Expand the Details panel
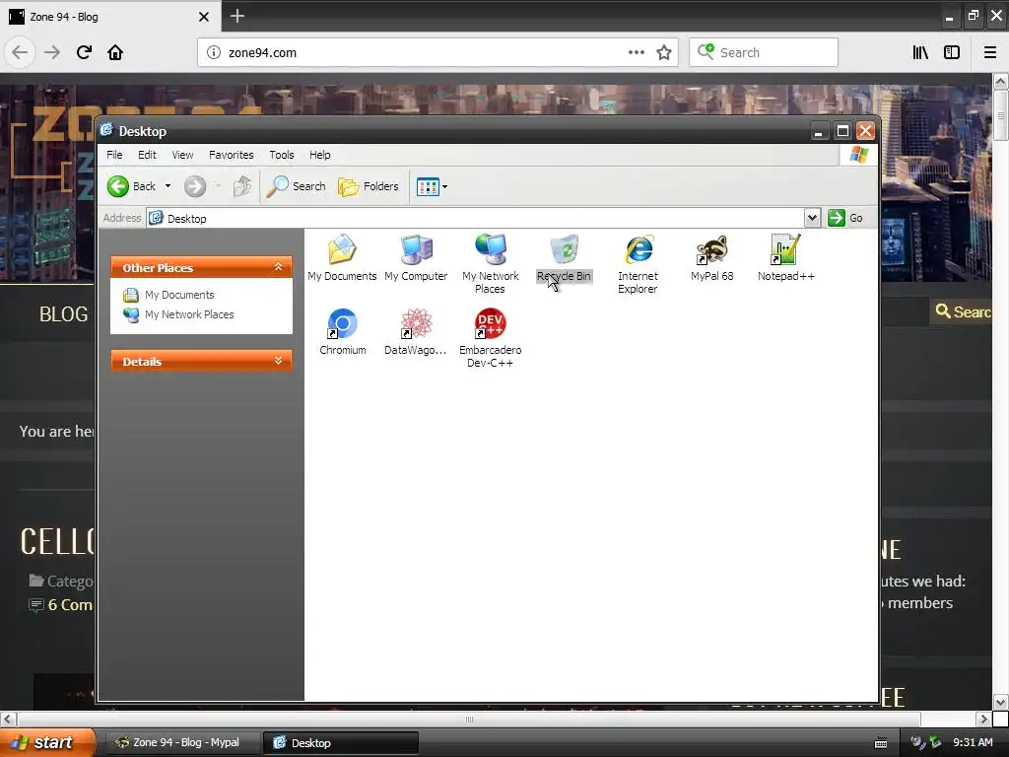Viewport: 1009px width, 757px height. click(x=278, y=361)
